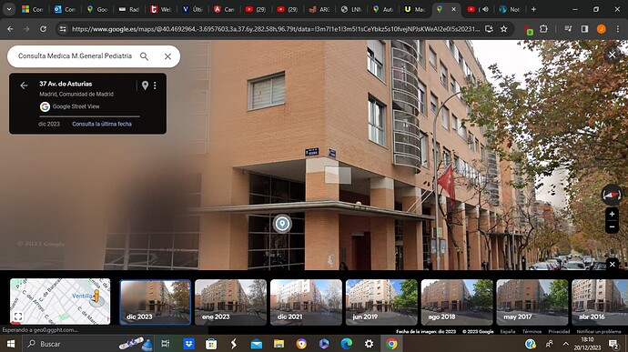
Task: Click the install/cast icon left of the star
Action: pos(489,29)
